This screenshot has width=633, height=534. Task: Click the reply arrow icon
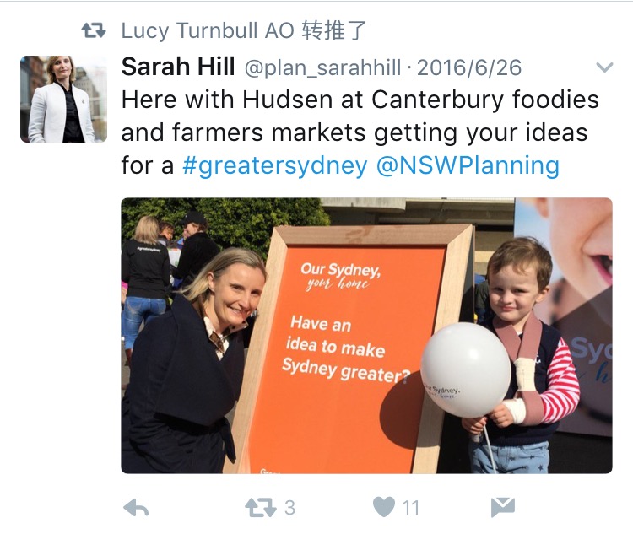point(136,508)
